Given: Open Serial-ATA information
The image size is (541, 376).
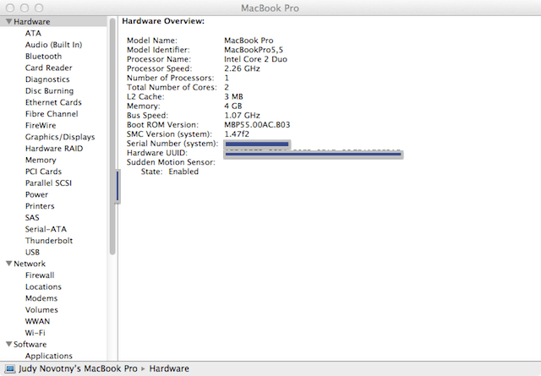Looking at the screenshot, I should coord(46,229).
